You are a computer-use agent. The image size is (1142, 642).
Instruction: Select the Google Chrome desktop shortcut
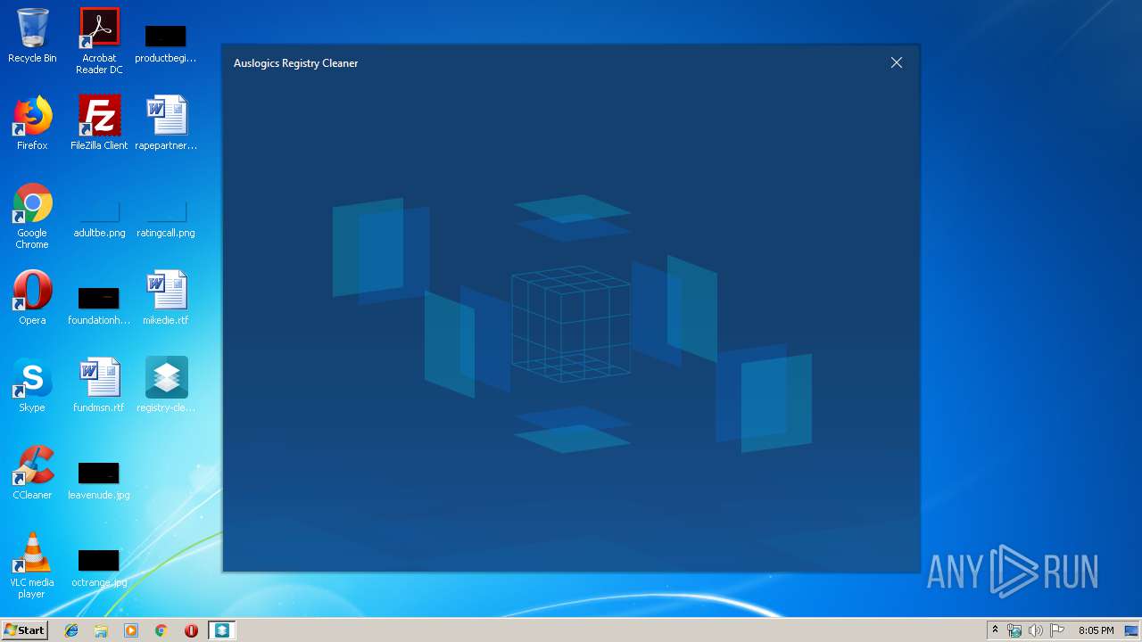coord(32,217)
